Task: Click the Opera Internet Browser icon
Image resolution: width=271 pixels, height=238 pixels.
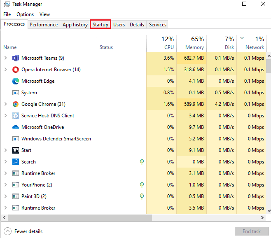Action: click(x=16, y=70)
